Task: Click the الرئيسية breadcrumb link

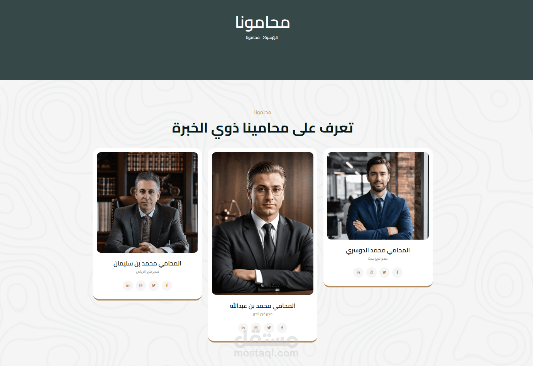Action: pos(271,38)
